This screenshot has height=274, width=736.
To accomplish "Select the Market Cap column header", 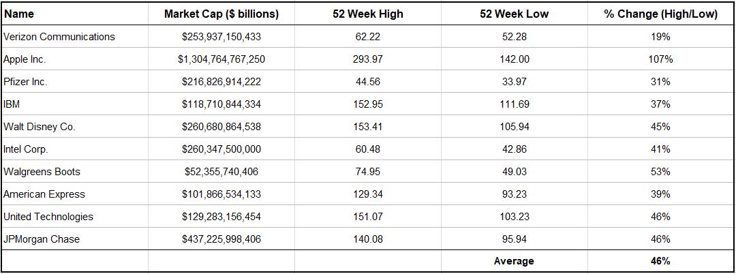I will coord(221,14).
